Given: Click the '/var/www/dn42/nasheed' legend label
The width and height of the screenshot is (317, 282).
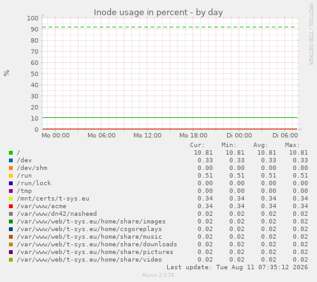Looking at the screenshot, I should pyautogui.click(x=57, y=214).
